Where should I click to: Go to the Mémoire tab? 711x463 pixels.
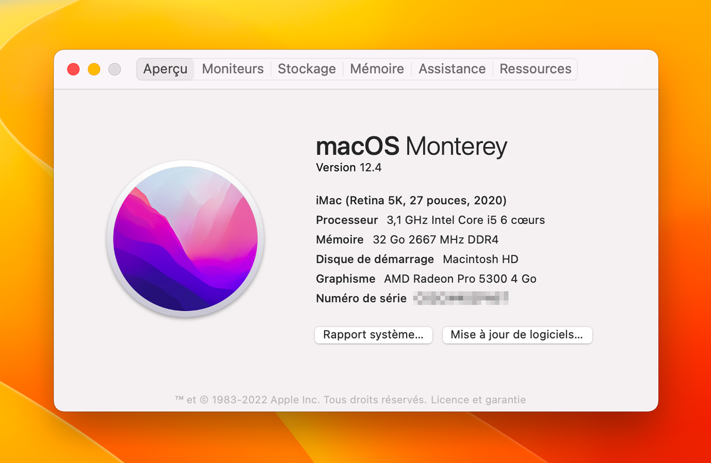[x=377, y=69]
